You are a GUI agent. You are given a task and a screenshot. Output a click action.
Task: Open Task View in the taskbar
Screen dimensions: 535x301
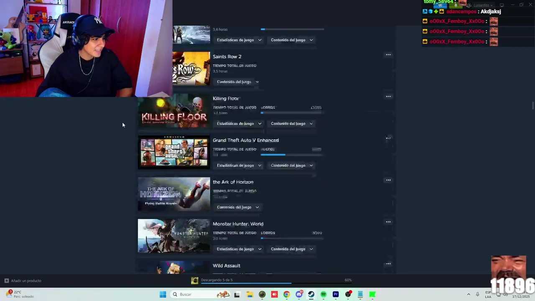237,294
